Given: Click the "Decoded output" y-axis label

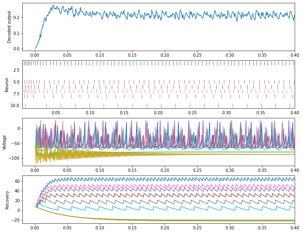Looking at the screenshot, I should click(x=9, y=27).
